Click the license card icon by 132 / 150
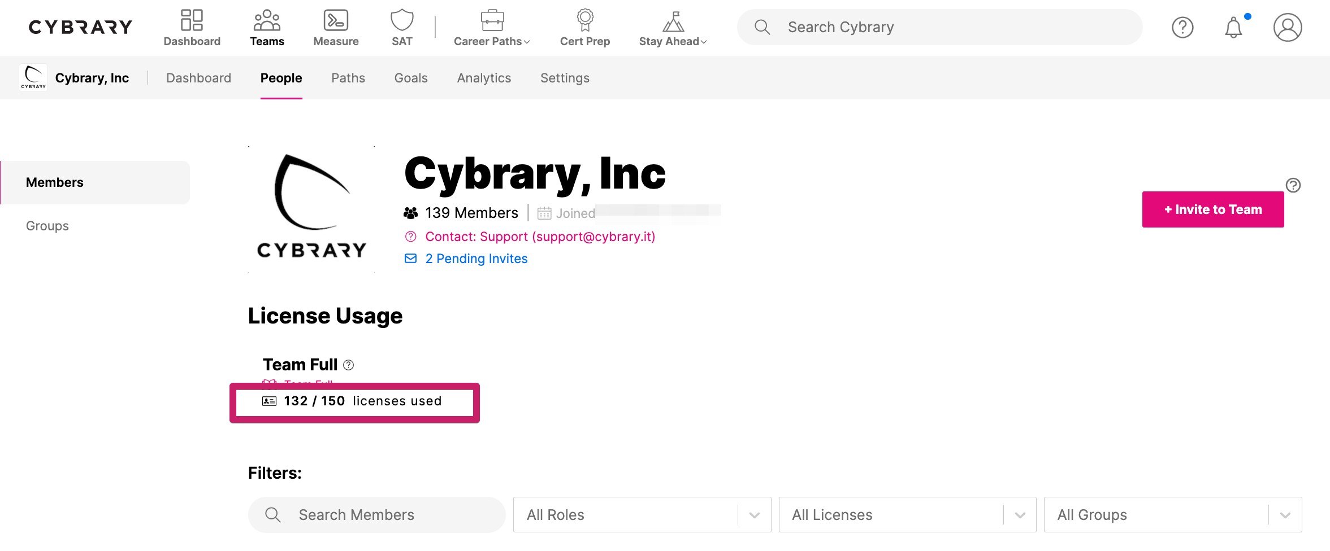 (x=270, y=401)
